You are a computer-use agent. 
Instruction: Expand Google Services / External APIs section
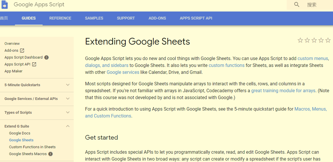pos(68,99)
